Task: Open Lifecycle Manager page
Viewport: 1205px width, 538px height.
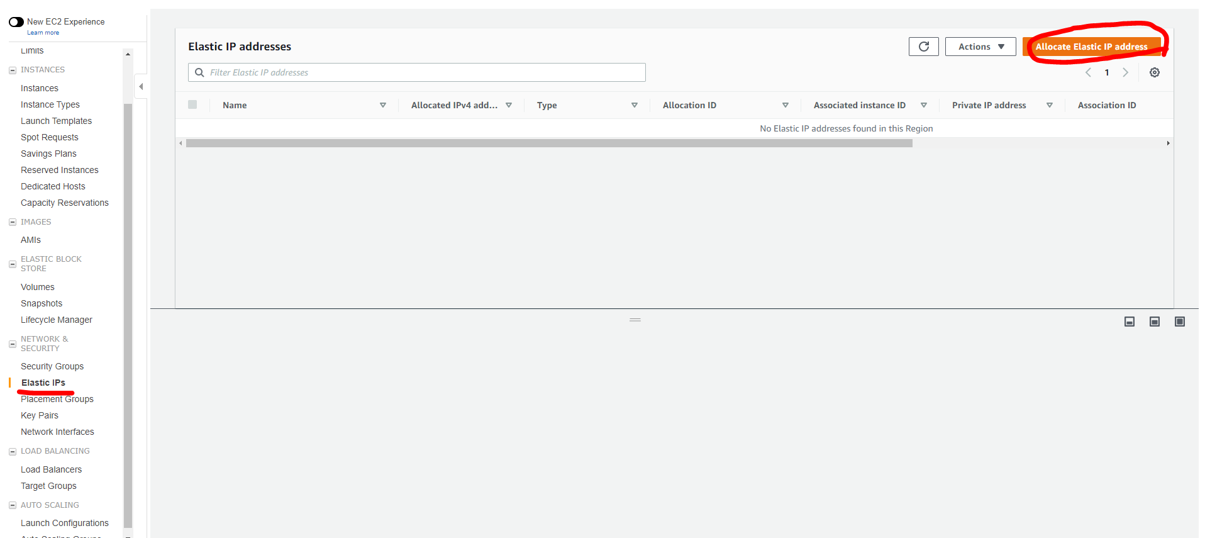Action: pos(57,320)
